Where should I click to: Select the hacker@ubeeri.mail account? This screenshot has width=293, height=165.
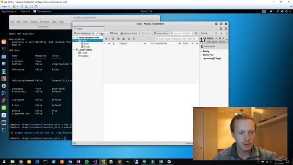[88, 38]
